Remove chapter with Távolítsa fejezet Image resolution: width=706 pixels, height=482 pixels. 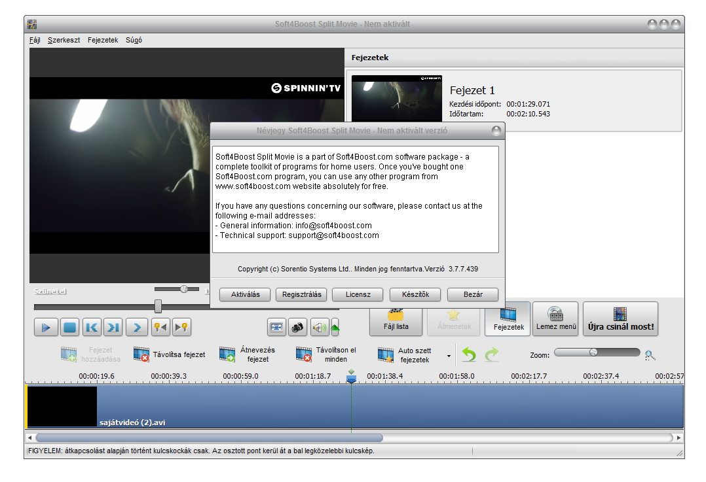[x=169, y=354]
